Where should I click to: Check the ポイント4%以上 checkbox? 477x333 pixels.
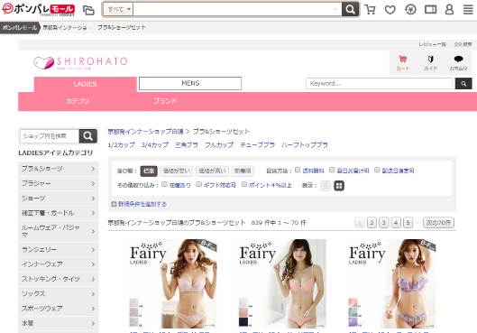pos(243,184)
